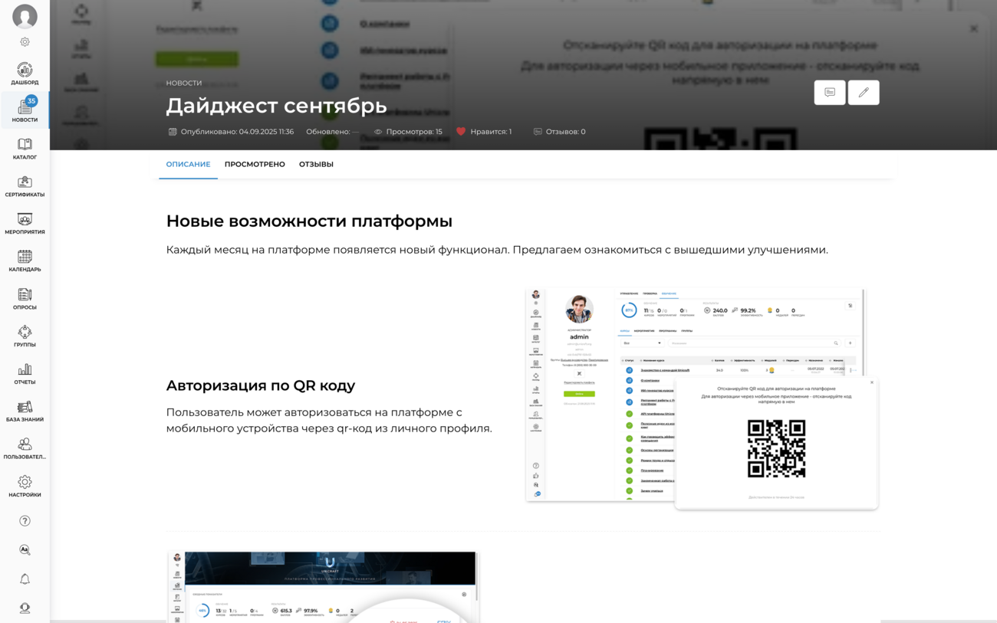Image resolution: width=997 pixels, height=623 pixels.
Task: Toggle the heart like on this news
Action: tap(461, 132)
